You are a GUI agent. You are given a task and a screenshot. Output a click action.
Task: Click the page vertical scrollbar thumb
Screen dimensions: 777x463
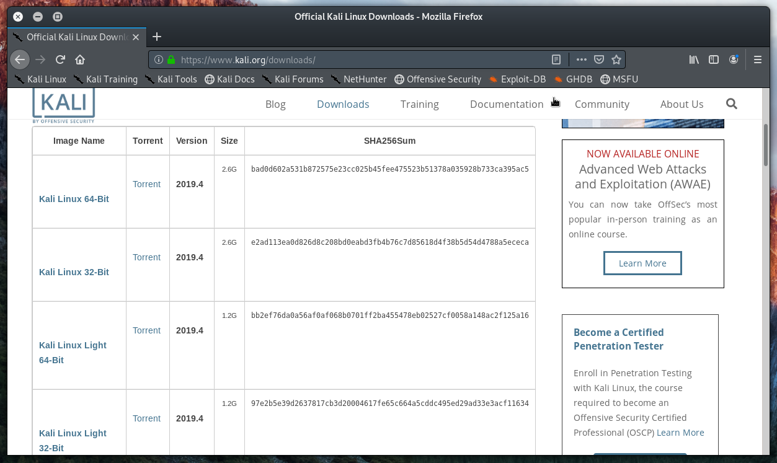767,144
